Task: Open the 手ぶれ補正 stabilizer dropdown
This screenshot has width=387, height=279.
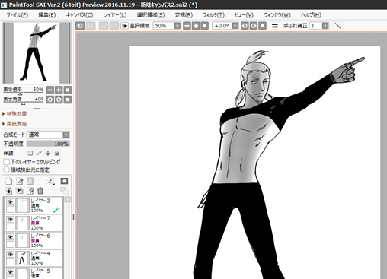Action: [x=325, y=26]
